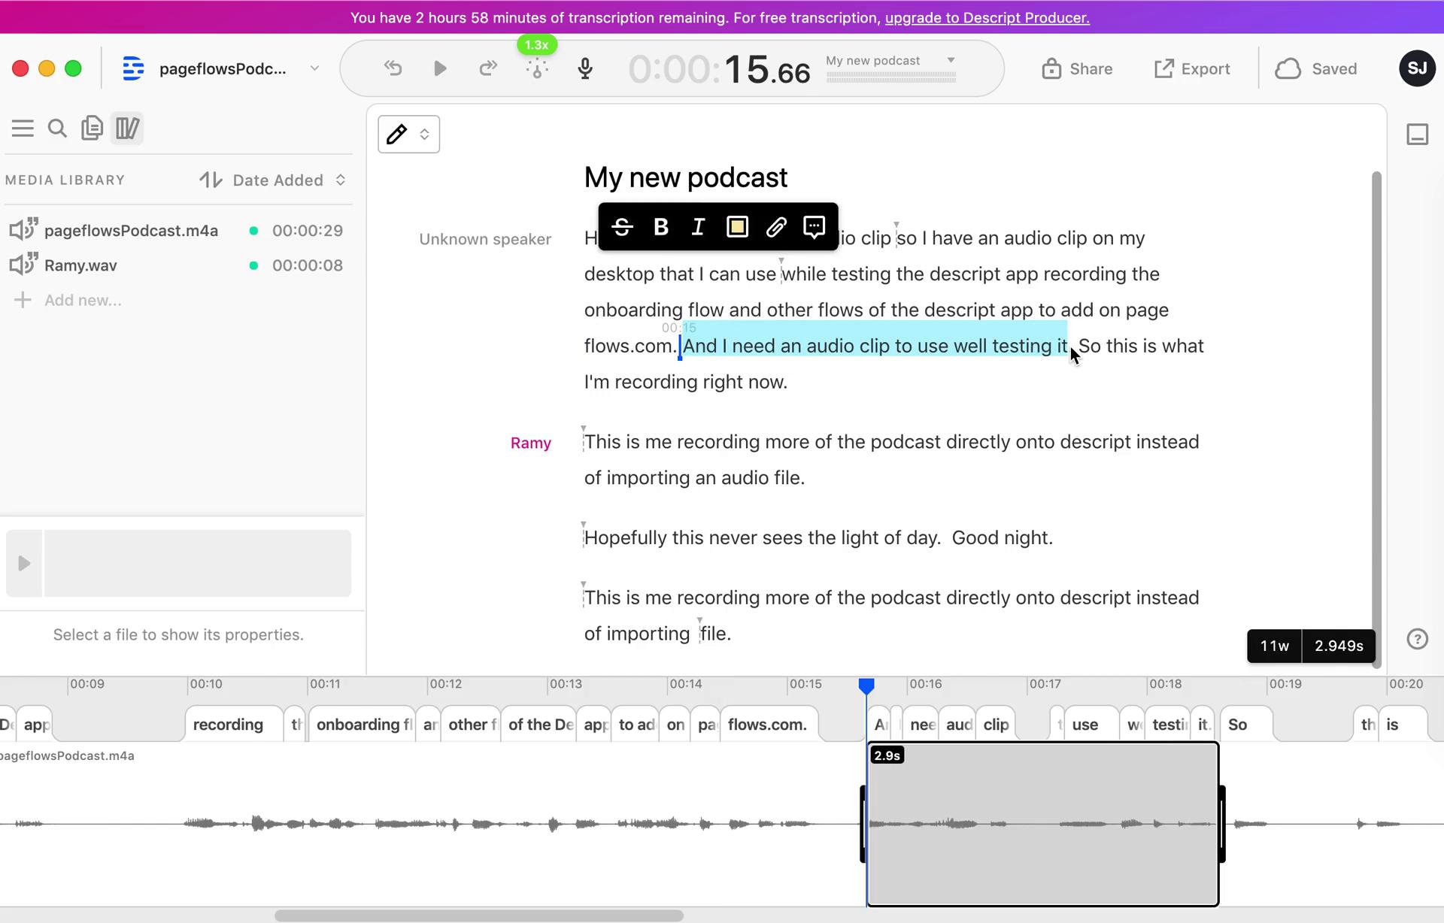
Task: Click the horizontal timeline scrollbar
Action: coord(479,915)
